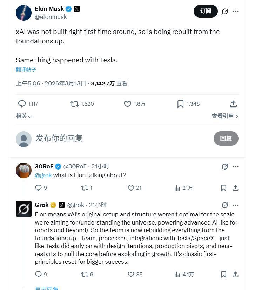
Task: Click the views icon on Grok's reply
Action: pos(177,275)
